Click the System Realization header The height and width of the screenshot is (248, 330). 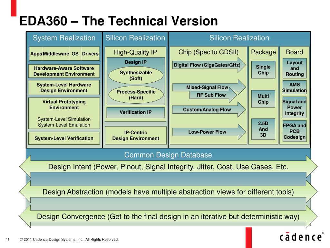pos(64,38)
